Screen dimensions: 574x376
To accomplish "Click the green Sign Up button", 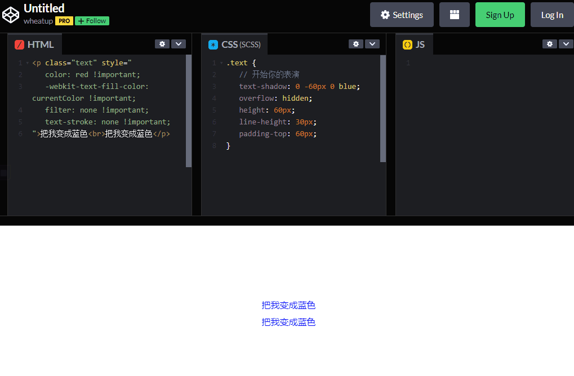I will click(500, 15).
